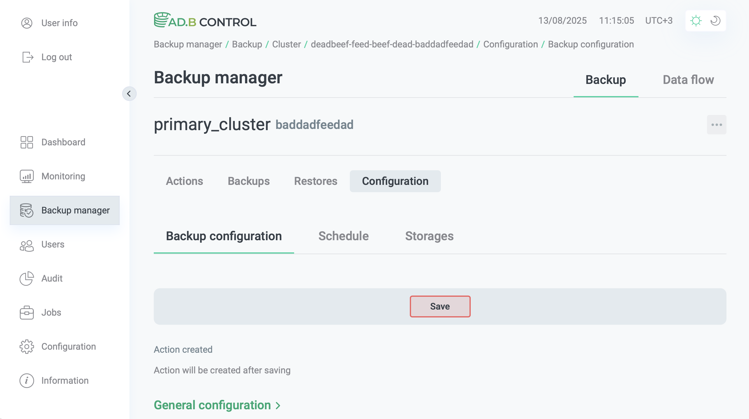Screen dimensions: 749x419
Task: Click the Backup manager database icon
Action: pyautogui.click(x=26, y=210)
